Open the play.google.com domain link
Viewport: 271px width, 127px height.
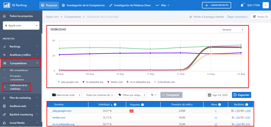pyautogui.click(x=62, y=111)
